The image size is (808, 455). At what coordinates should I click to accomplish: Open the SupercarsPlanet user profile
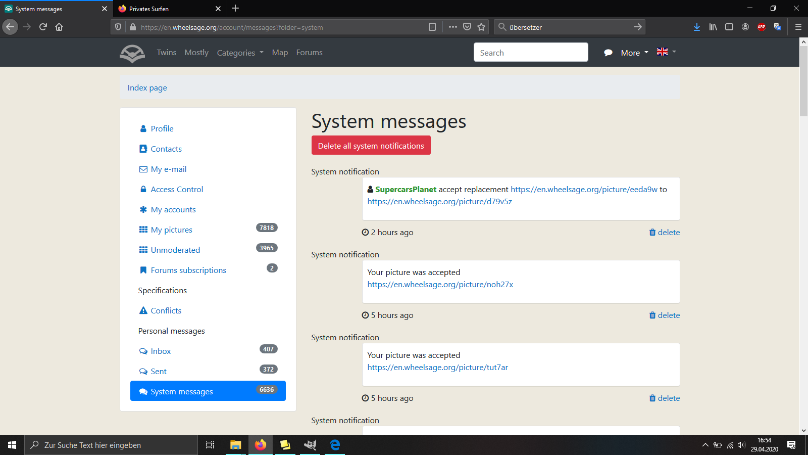pyautogui.click(x=406, y=190)
